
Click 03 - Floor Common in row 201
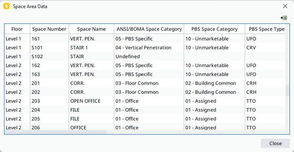(x=149, y=83)
